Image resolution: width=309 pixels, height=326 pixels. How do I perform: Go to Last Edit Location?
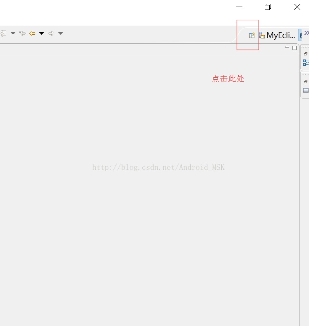pyautogui.click(x=22, y=33)
